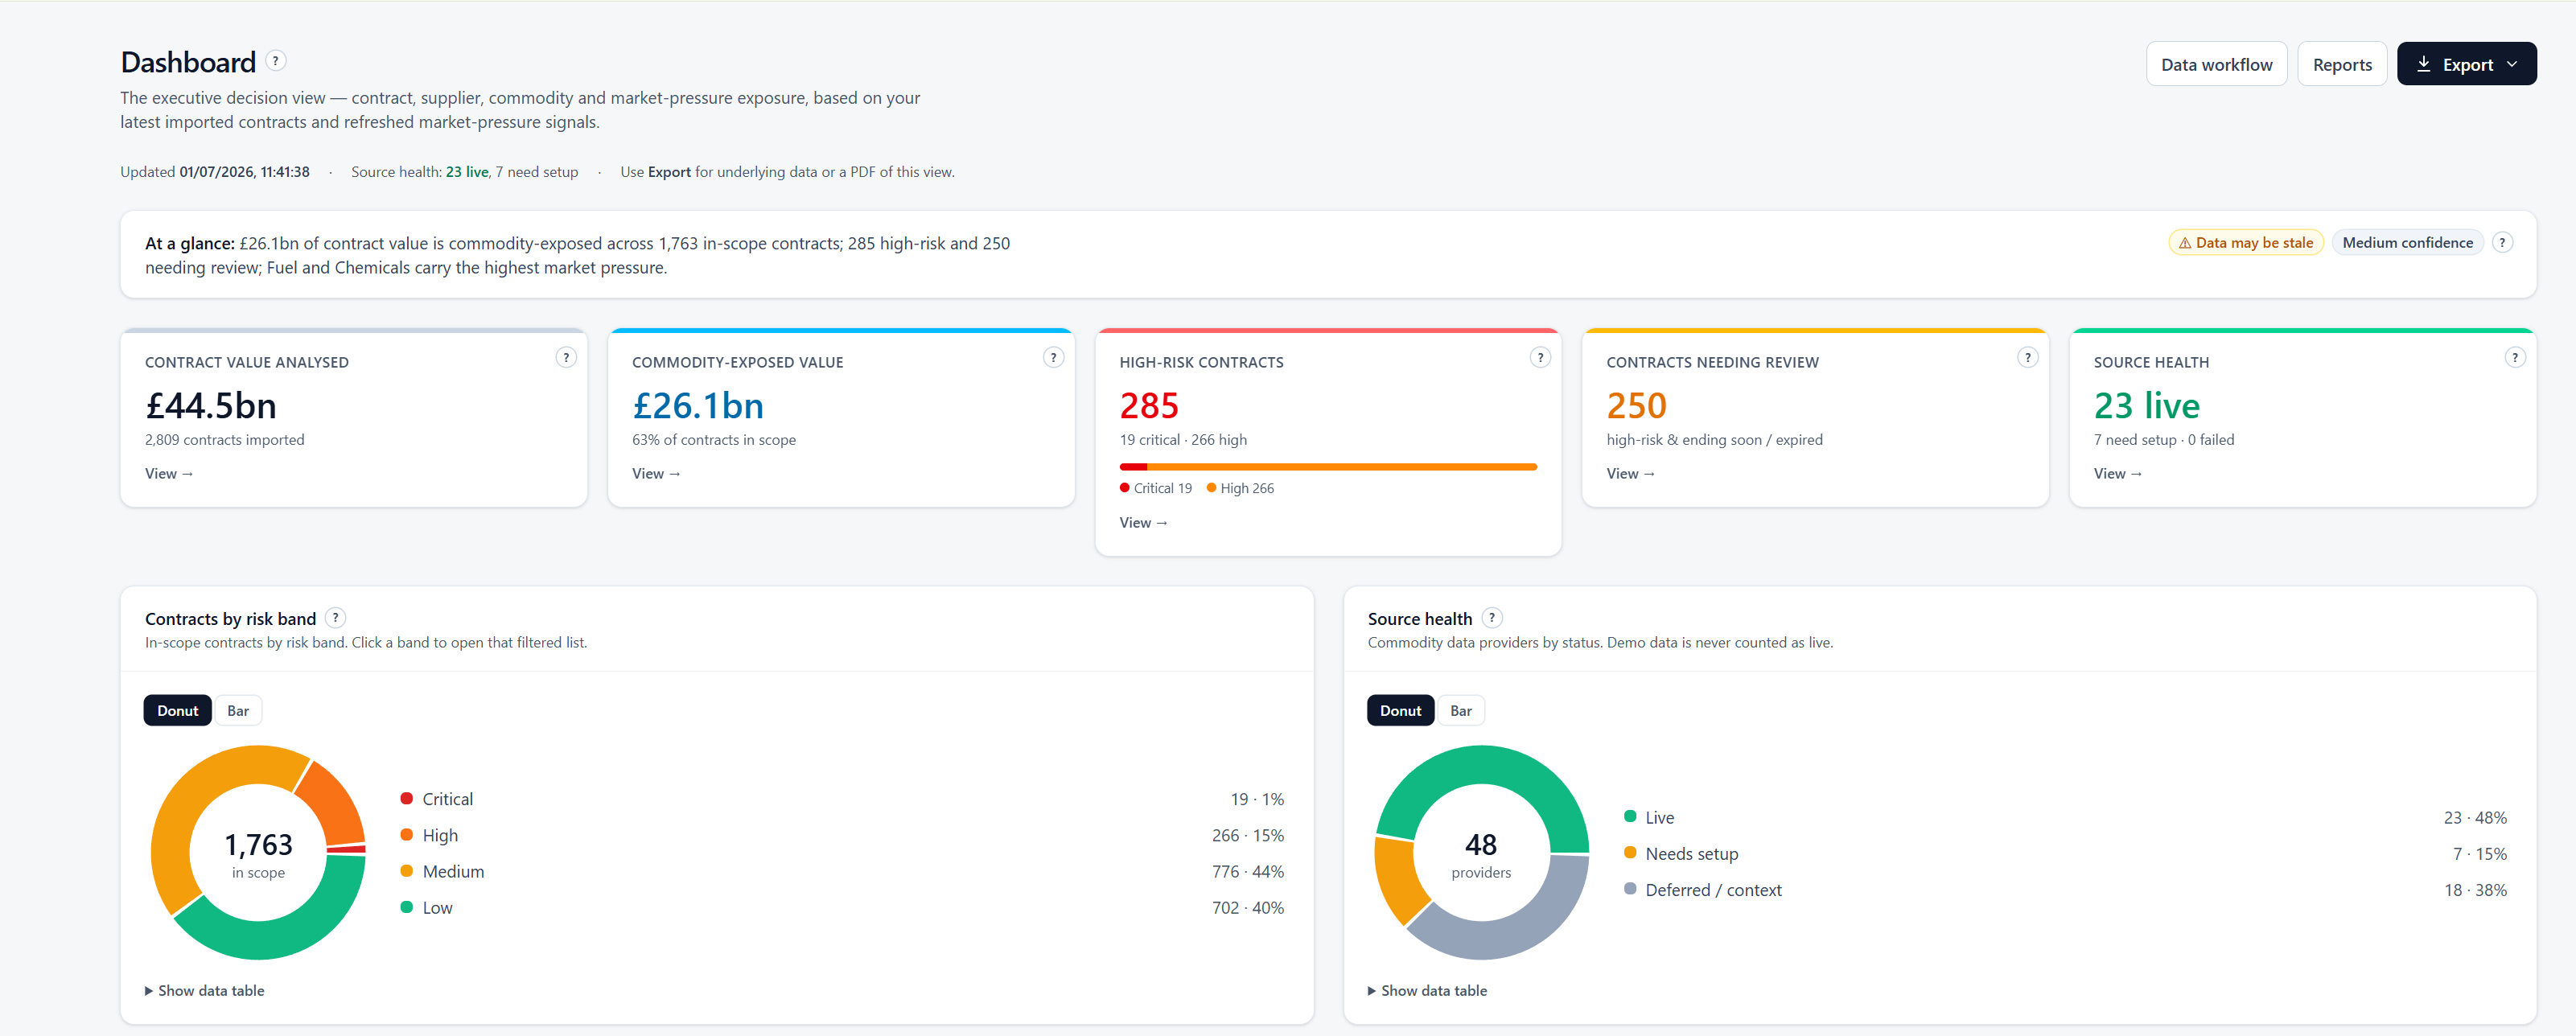This screenshot has height=1036, width=2576.
Task: Click the bold Export word in hint text
Action: (669, 172)
